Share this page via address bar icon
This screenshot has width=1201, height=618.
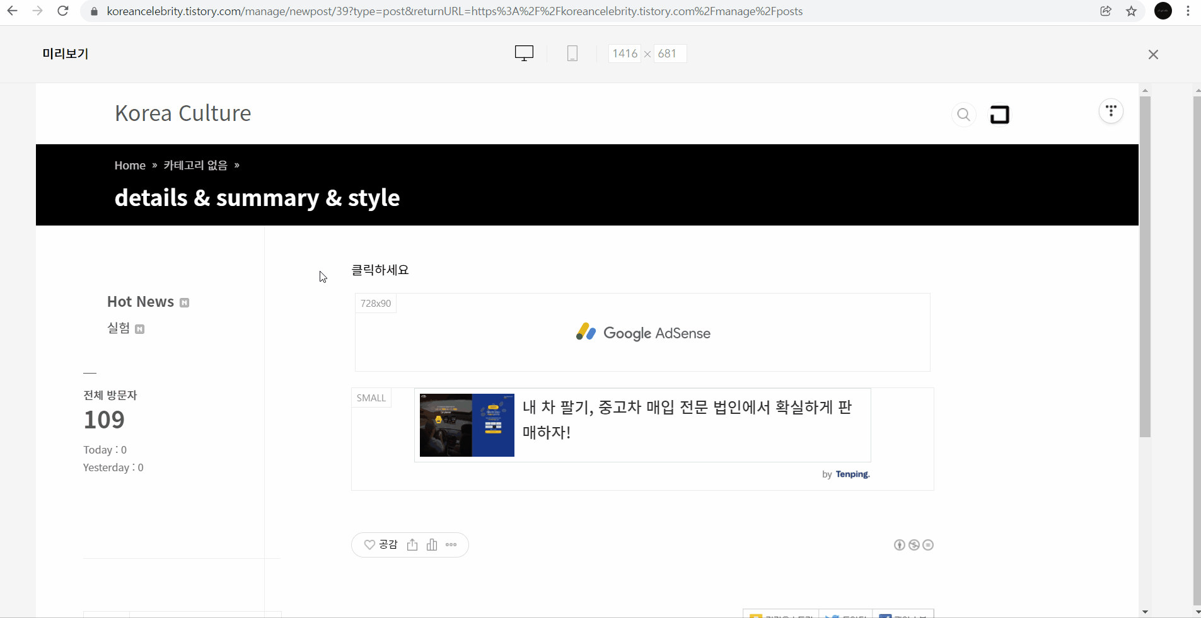tap(1106, 11)
